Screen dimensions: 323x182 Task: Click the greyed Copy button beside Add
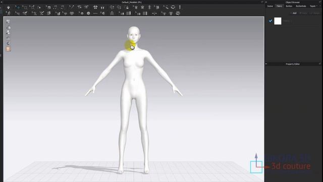pyautogui.click(x=303, y=13)
